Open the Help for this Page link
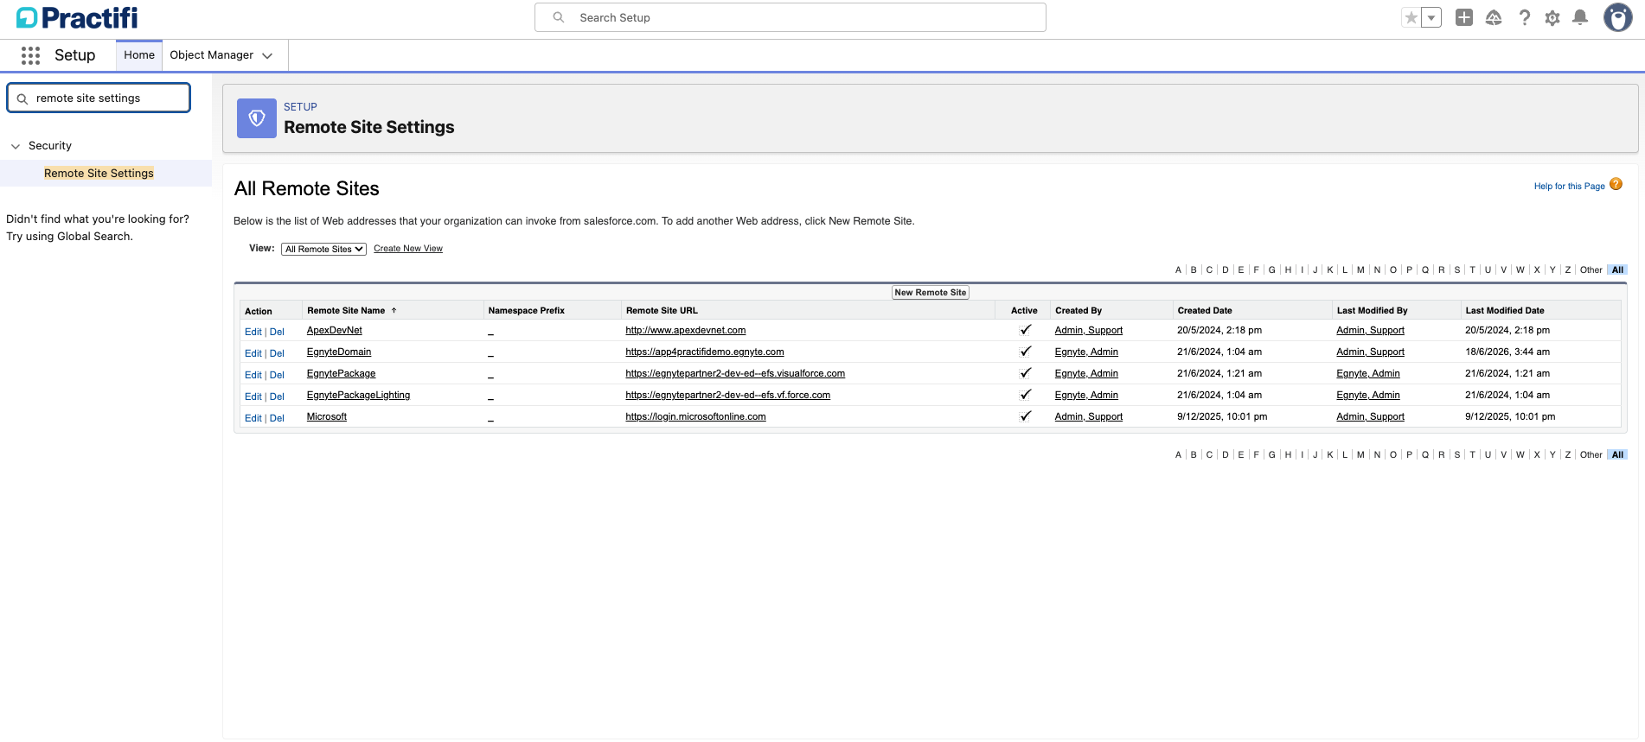 click(x=1569, y=187)
